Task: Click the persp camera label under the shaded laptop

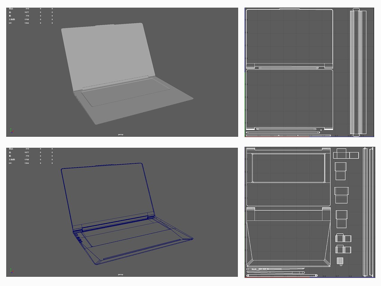Action: 121,135
